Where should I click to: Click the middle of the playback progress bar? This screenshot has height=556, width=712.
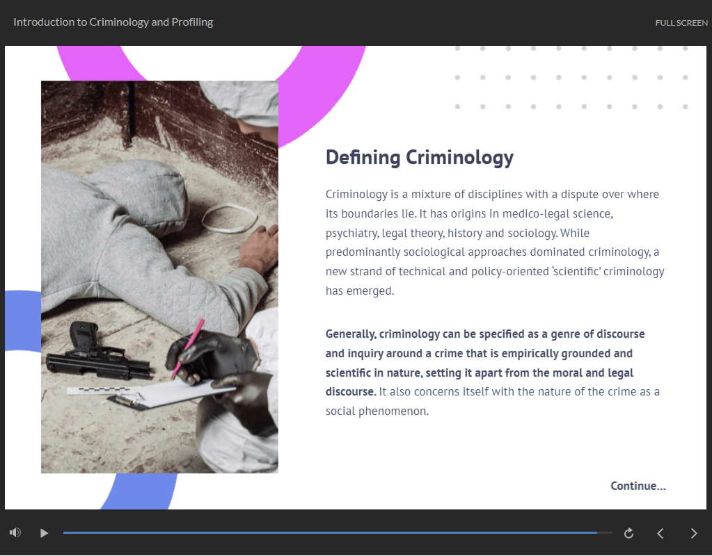point(338,533)
